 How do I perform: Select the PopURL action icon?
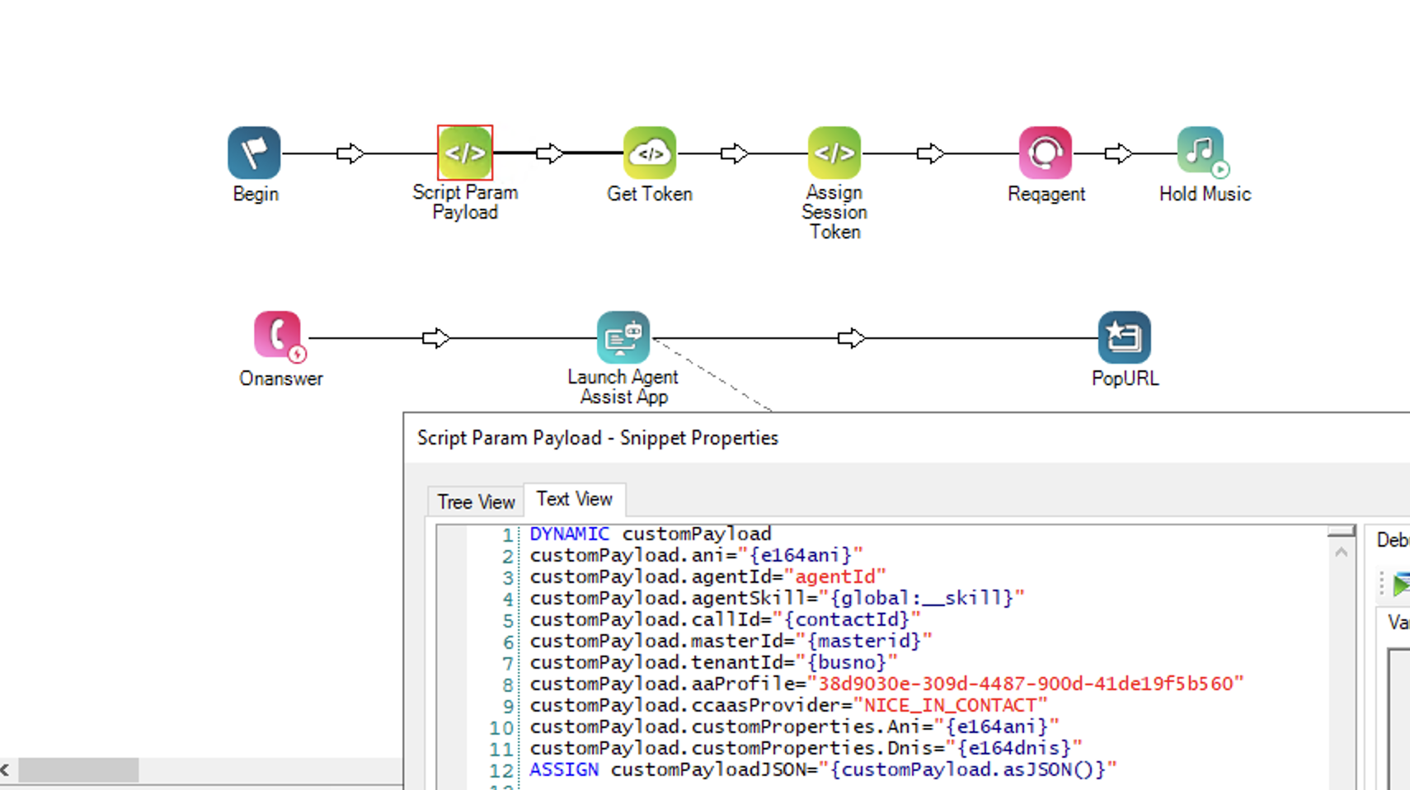point(1124,337)
